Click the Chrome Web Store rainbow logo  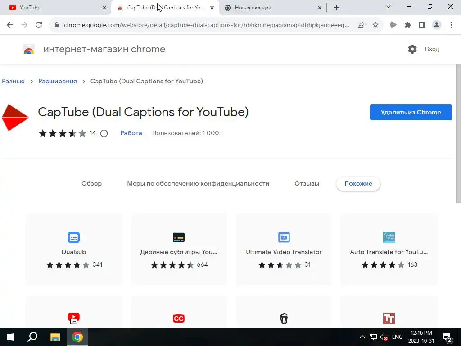coord(29,50)
